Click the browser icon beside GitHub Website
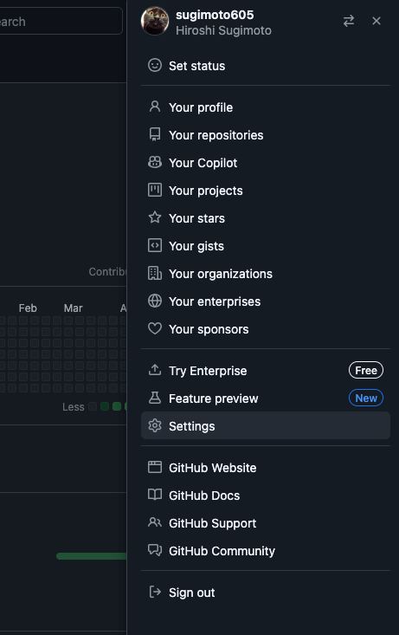Image resolution: width=399 pixels, height=635 pixels. pyautogui.click(x=155, y=467)
